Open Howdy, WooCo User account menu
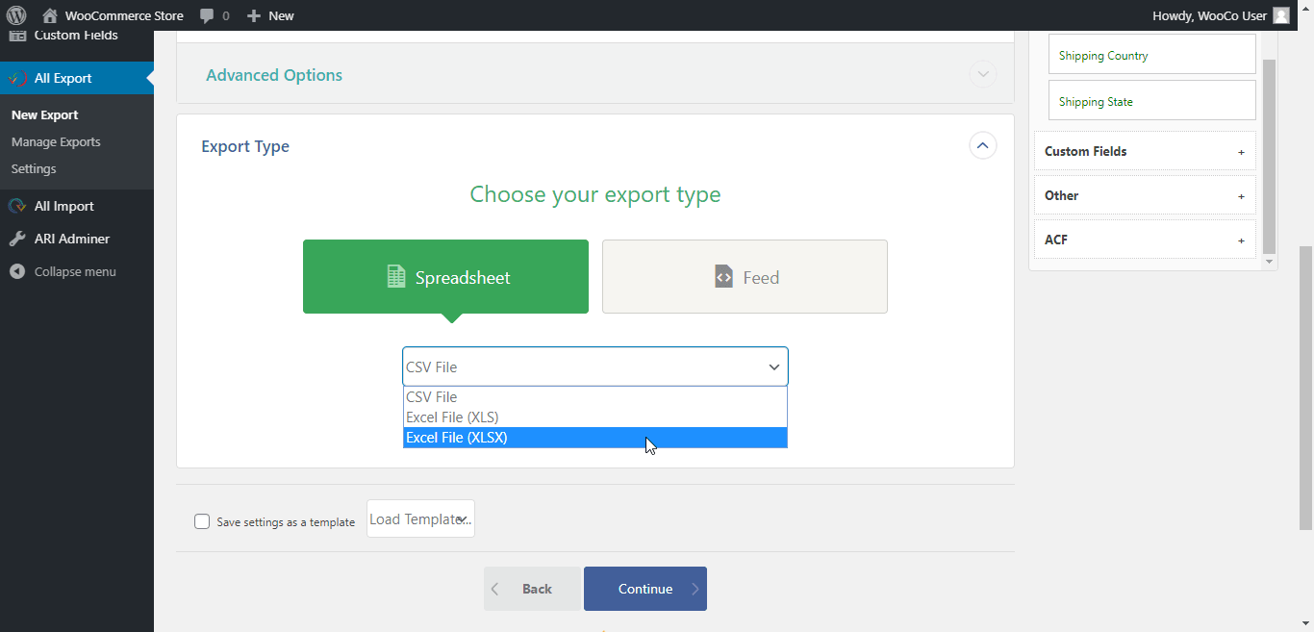The image size is (1314, 632). tap(1222, 15)
